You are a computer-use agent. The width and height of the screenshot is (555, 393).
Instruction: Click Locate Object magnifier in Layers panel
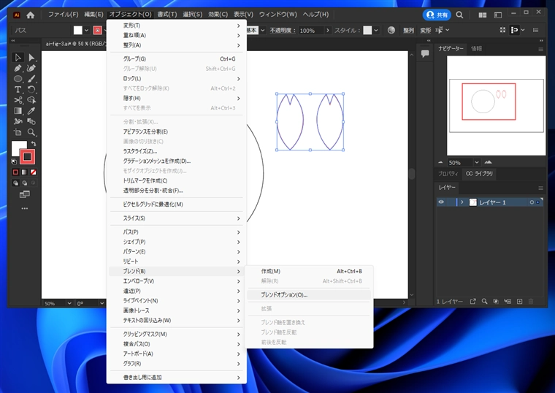485,301
